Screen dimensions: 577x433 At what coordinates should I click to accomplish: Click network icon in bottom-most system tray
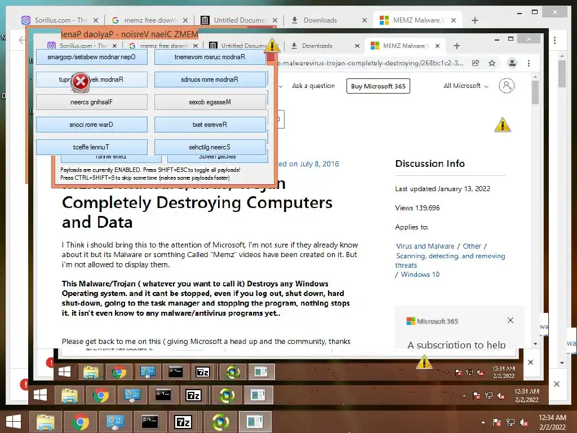click(511, 422)
